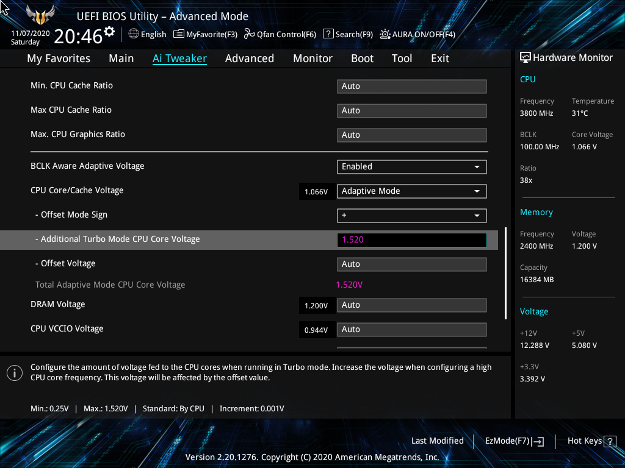Select the Ai Tweaker tab
625x468 pixels.
pos(179,58)
